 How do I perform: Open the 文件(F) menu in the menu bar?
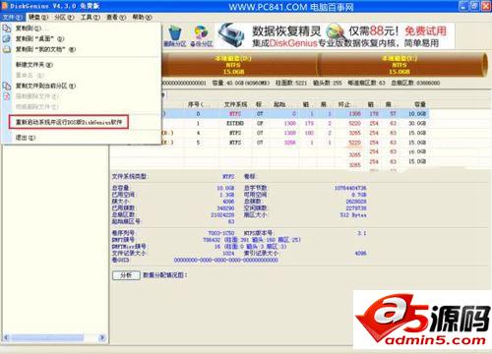pyautogui.click(x=13, y=17)
